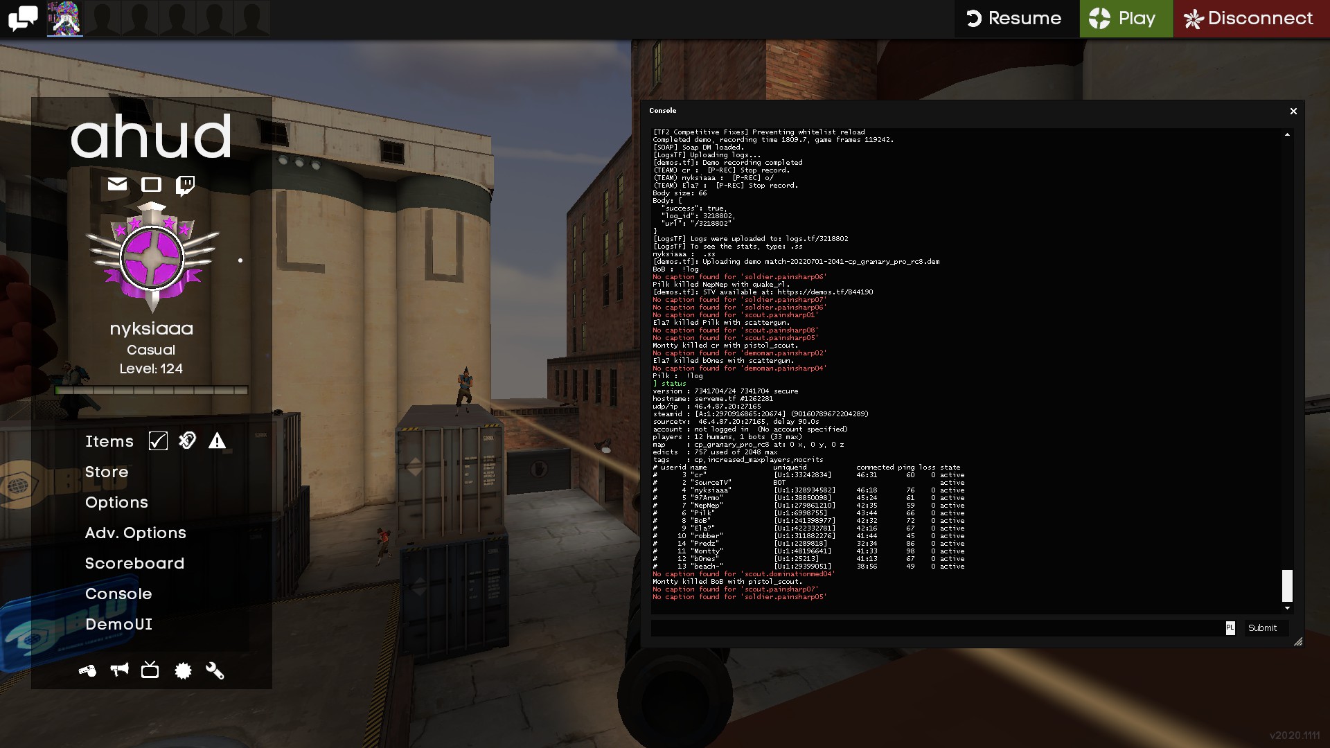The width and height of the screenshot is (1330, 748).
Task: Click the rectangle window icon under ahud
Action: [151, 184]
